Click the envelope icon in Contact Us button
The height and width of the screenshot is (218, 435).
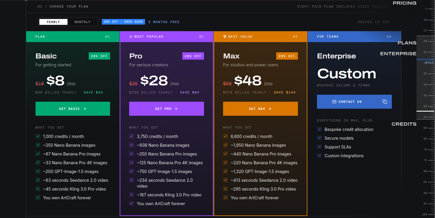tap(334, 102)
